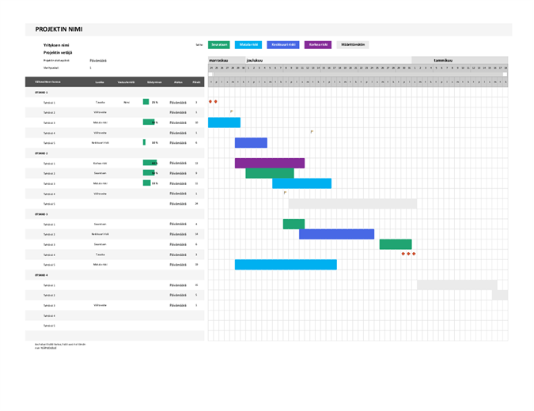Click the OTSIKKO 1 section header row
This screenshot has height=411, width=534.
[x=115, y=92]
